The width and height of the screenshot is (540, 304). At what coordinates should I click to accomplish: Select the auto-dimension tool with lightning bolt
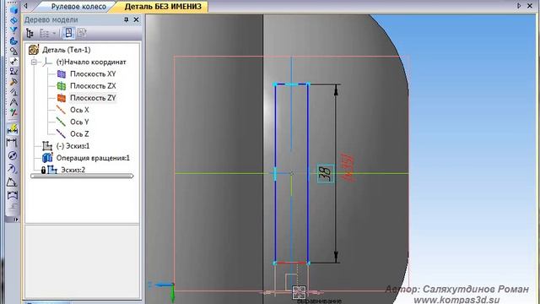(13, 129)
